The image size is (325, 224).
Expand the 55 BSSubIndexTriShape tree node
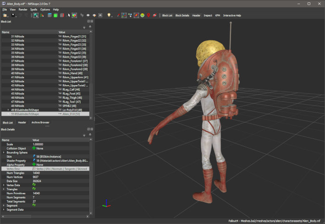coord(8,114)
